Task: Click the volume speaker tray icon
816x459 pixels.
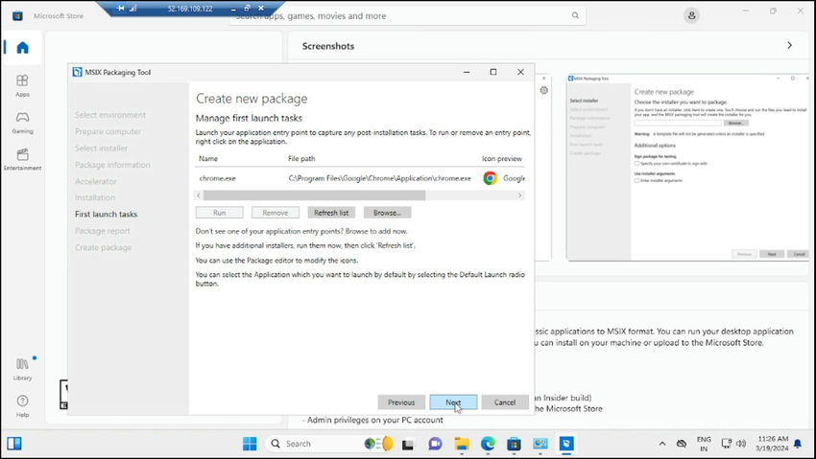Action: (x=741, y=444)
